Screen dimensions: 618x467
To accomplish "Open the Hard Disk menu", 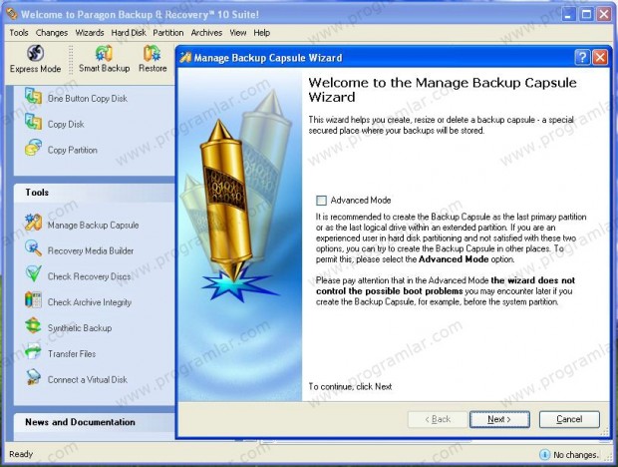I will [x=129, y=33].
